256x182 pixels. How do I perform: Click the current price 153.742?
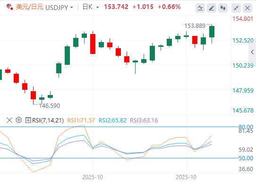pos(116,7)
